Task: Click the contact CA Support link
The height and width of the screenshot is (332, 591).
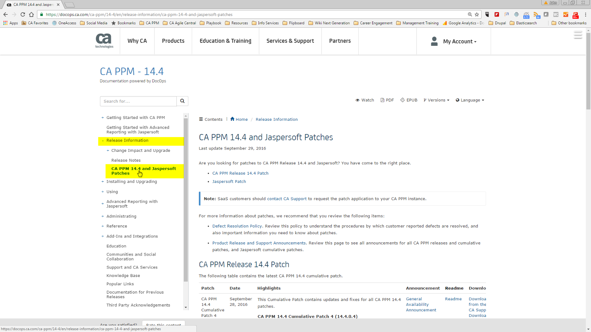Action: pos(287,199)
